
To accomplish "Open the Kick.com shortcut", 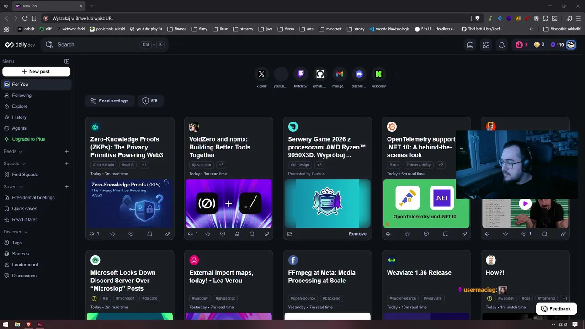I will (x=378, y=74).
